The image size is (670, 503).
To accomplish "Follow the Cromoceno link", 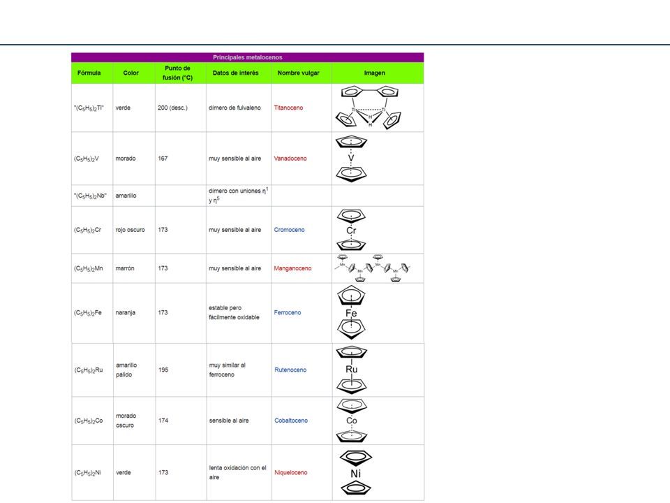I will [289, 230].
